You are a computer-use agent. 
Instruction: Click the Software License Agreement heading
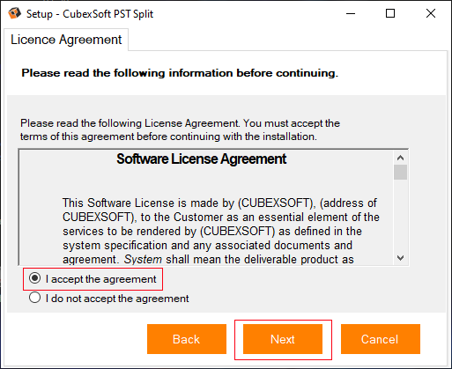(x=202, y=159)
